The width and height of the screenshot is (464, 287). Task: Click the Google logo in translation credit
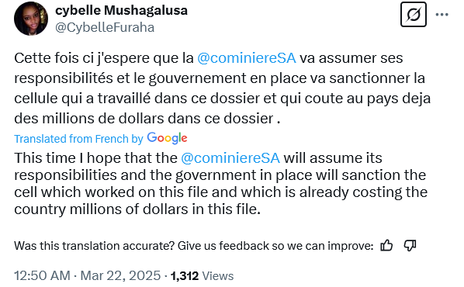pos(167,139)
